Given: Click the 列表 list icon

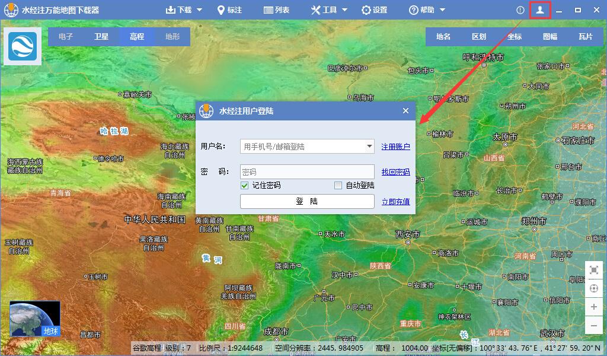Looking at the screenshot, I should (x=268, y=11).
